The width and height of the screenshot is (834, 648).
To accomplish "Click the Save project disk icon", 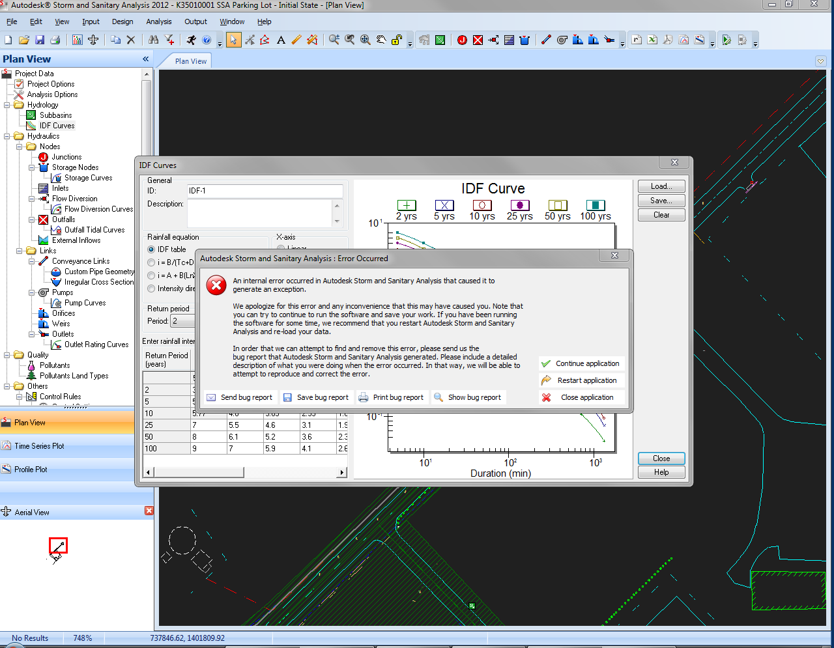I will click(x=40, y=40).
